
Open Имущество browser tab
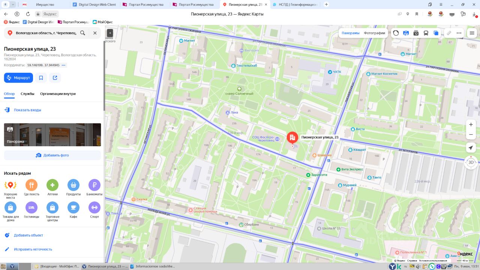(x=45, y=4)
